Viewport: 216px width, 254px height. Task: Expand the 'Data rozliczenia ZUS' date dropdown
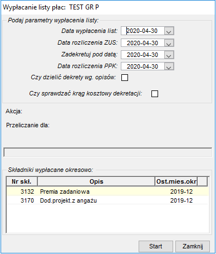click(169, 43)
